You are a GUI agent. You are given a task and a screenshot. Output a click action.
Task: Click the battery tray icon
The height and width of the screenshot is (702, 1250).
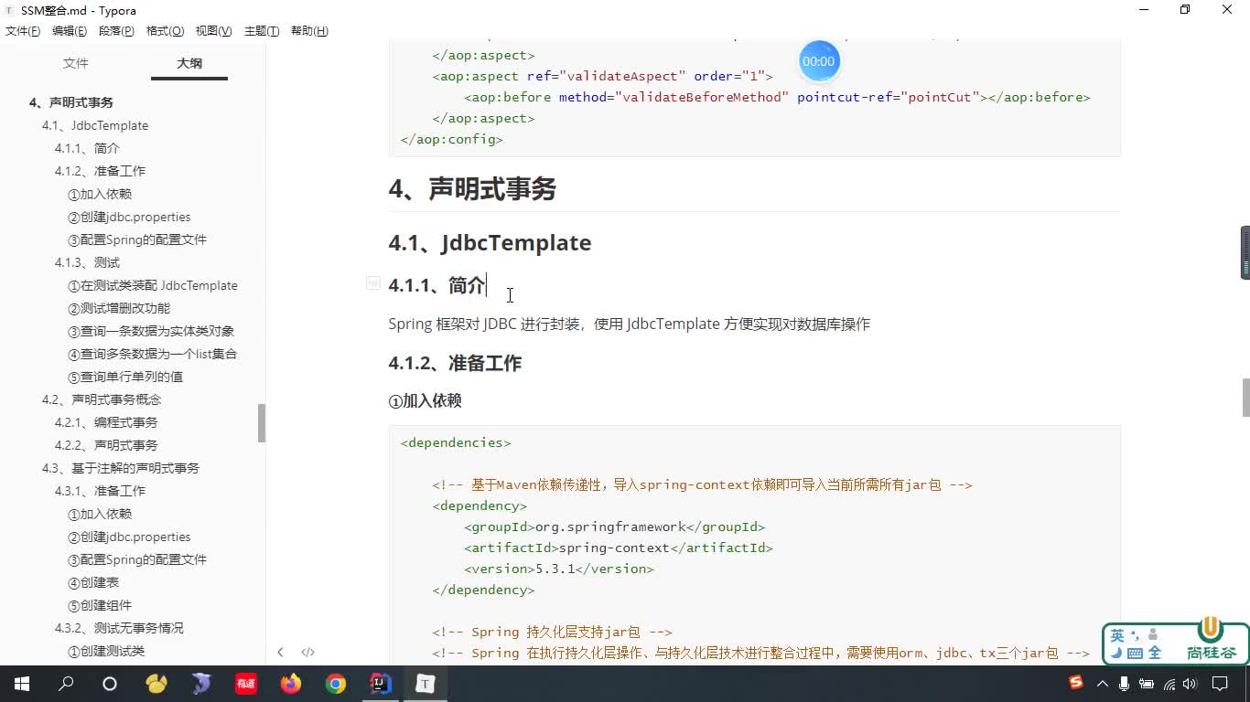tap(1147, 683)
